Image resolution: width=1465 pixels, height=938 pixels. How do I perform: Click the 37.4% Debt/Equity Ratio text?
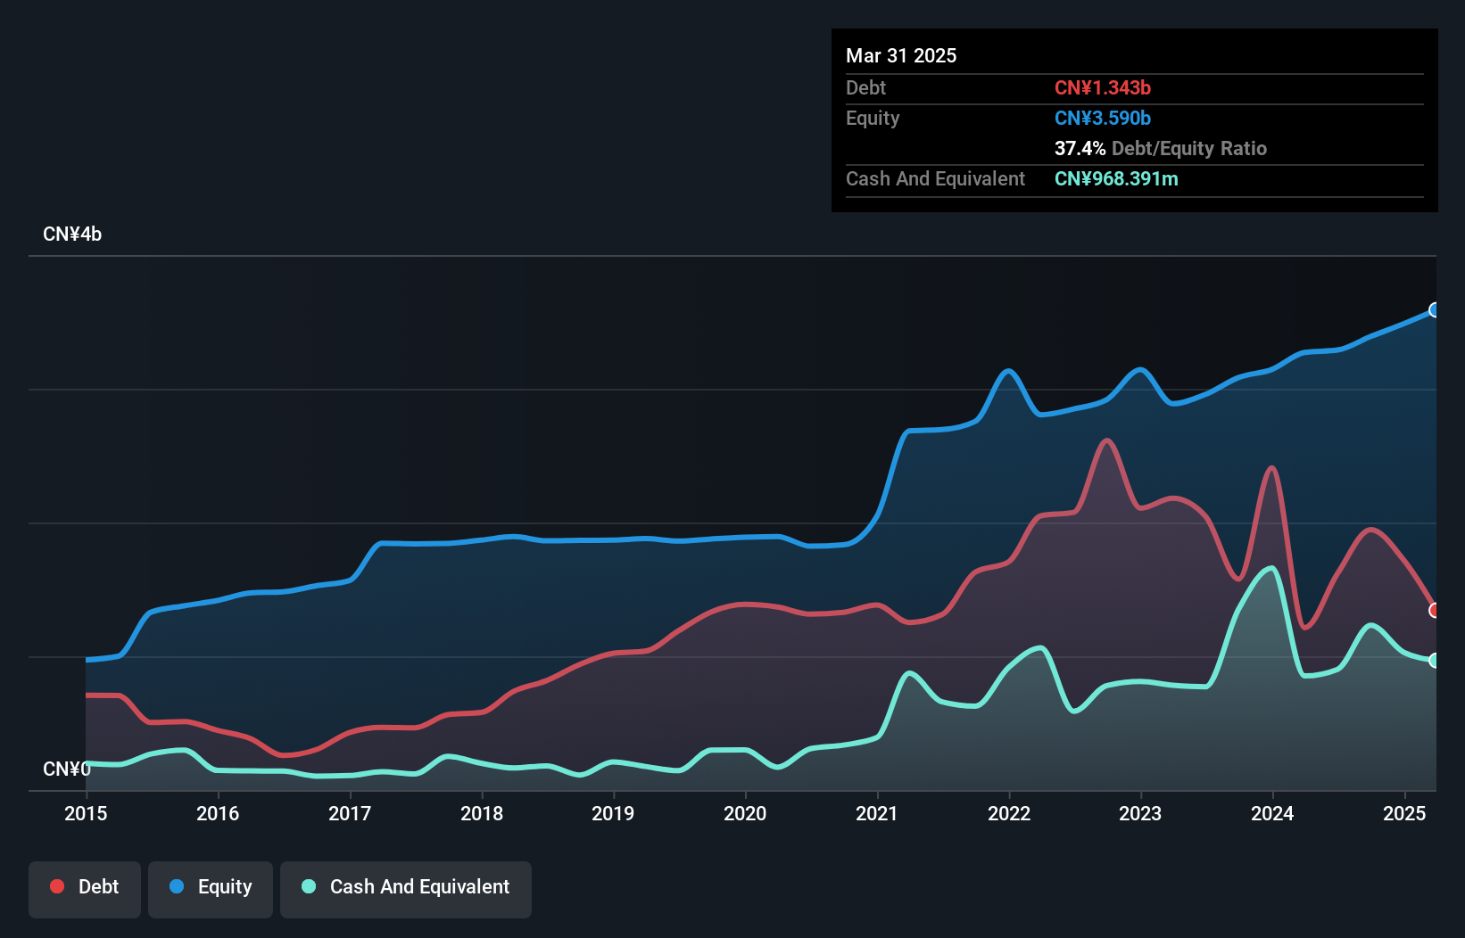[x=1161, y=148]
